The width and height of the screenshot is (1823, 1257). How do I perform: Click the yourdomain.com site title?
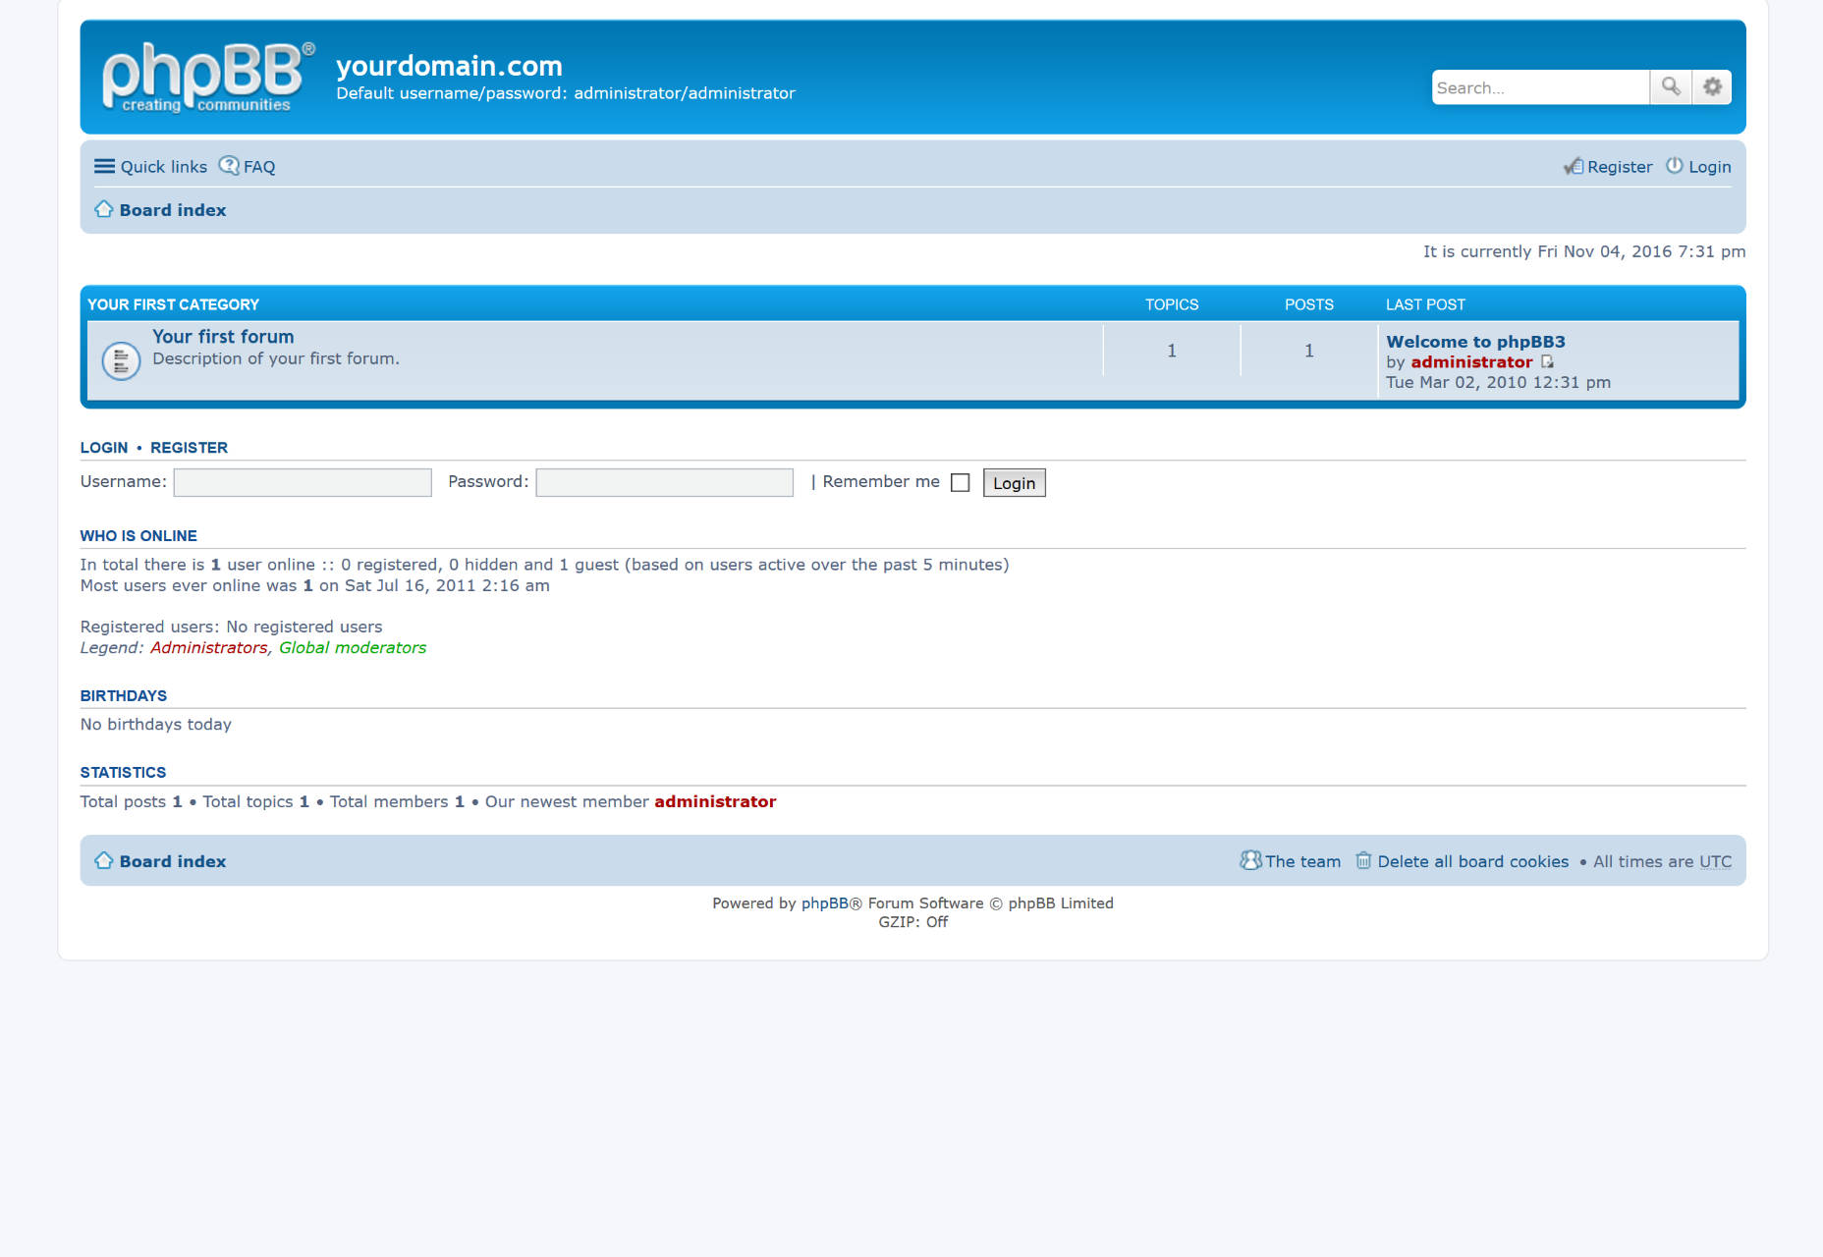click(449, 66)
